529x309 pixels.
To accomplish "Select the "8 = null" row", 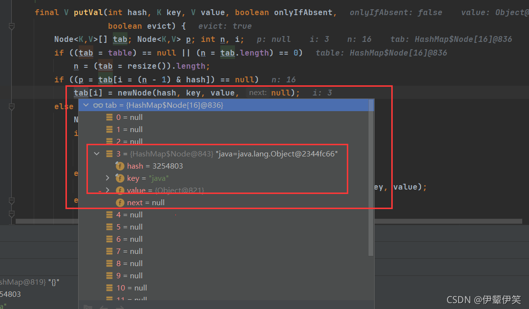I will pos(224,263).
